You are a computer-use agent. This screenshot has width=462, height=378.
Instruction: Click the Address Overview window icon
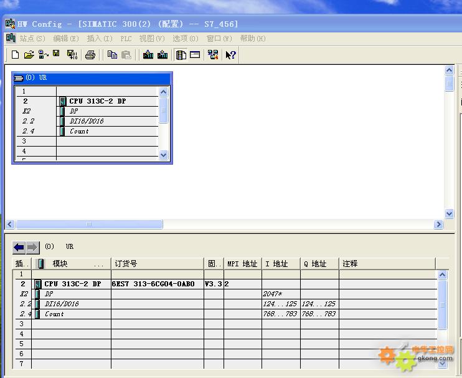pyautogui.click(x=195, y=55)
